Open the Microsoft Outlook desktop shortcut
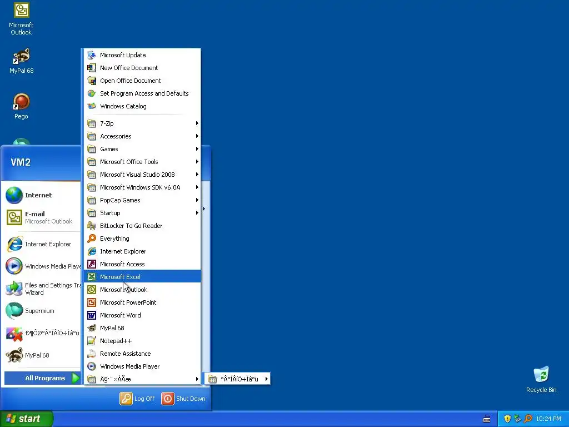Viewport: 569px width, 427px height. click(x=21, y=19)
